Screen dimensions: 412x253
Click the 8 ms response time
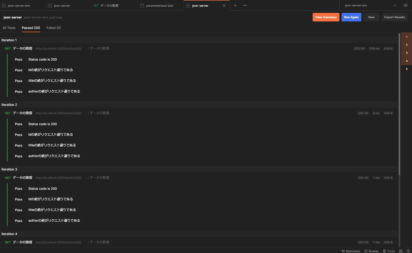point(376,113)
